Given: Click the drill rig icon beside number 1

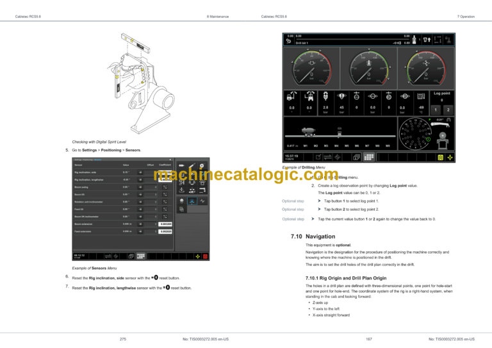Looking at the screenshot, I should pyautogui.click(x=414, y=40).
